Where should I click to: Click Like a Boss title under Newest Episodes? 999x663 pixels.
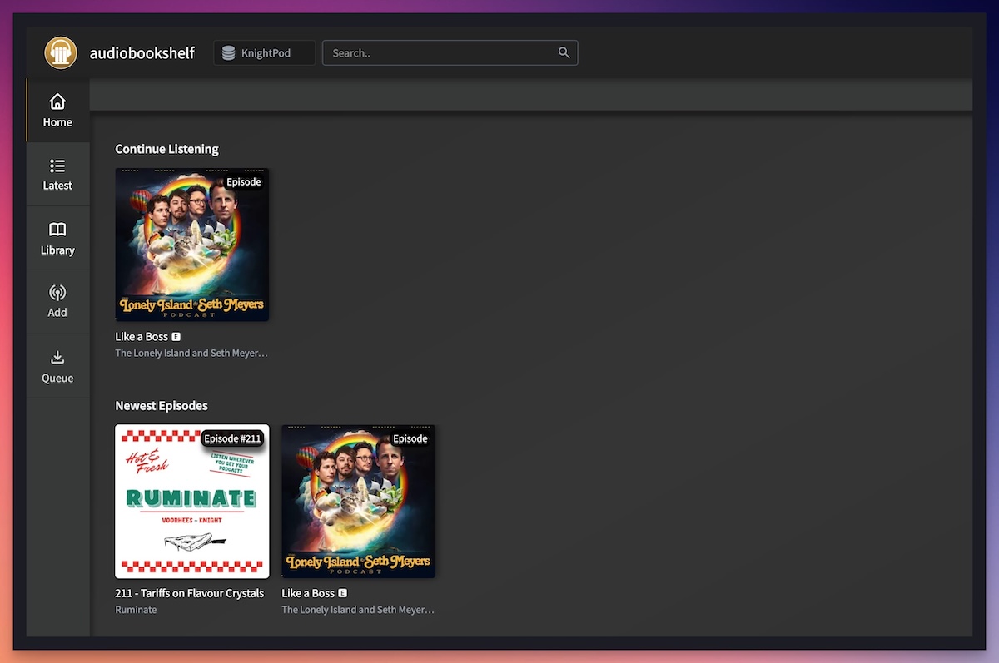[308, 593]
